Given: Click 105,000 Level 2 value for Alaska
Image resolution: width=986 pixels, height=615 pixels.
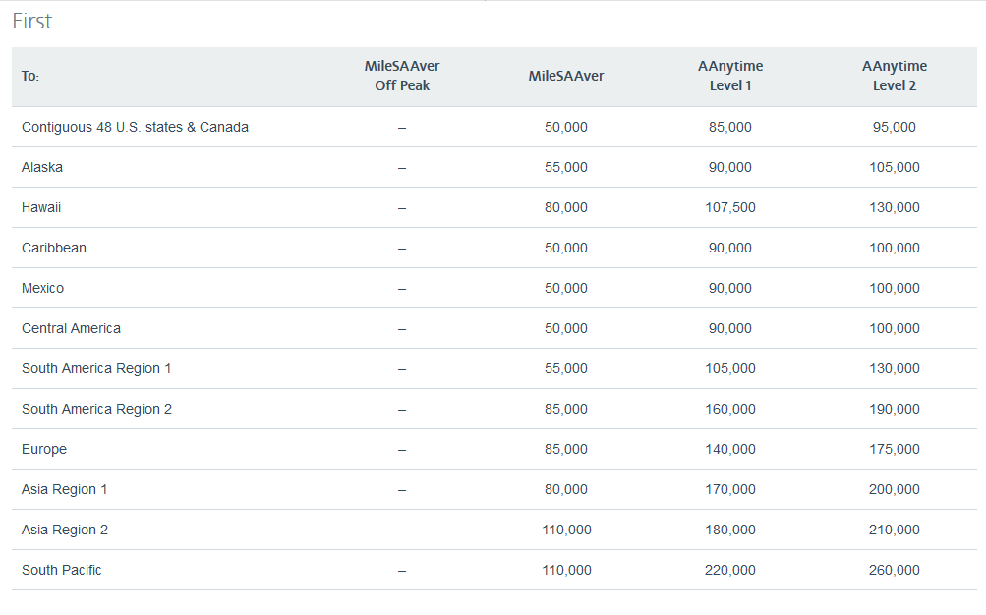Looking at the screenshot, I should pyautogui.click(x=895, y=167).
